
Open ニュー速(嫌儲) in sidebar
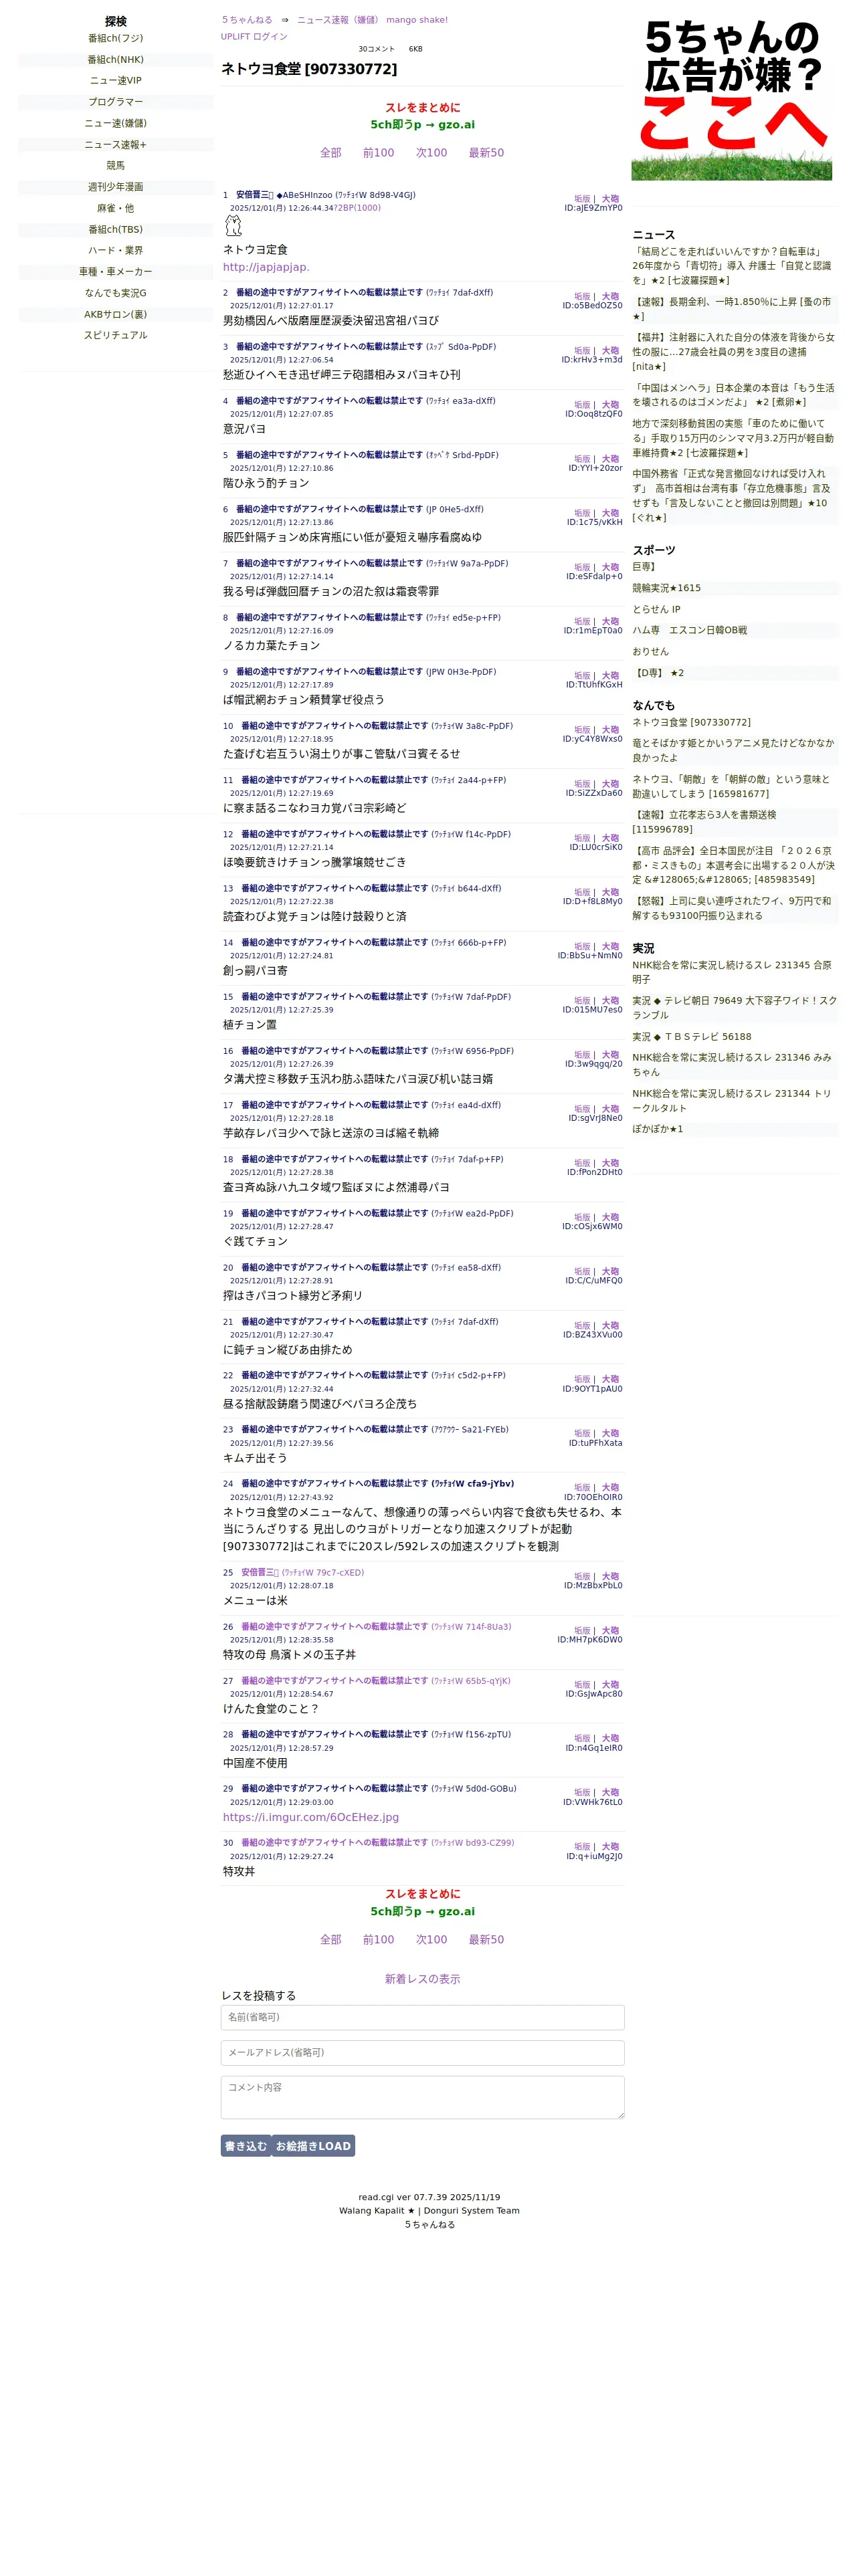[x=115, y=123]
